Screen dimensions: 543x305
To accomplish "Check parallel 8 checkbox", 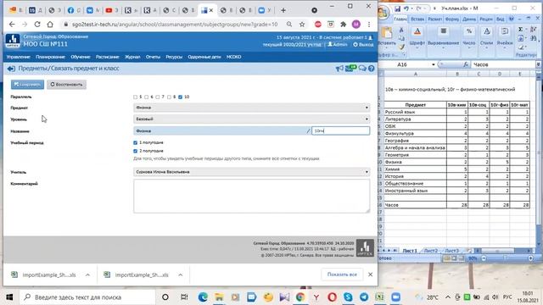I will click(169, 97).
